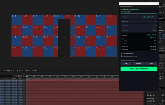
Task: Click the time navigator bar above ruler
Action: tap(72, 75)
